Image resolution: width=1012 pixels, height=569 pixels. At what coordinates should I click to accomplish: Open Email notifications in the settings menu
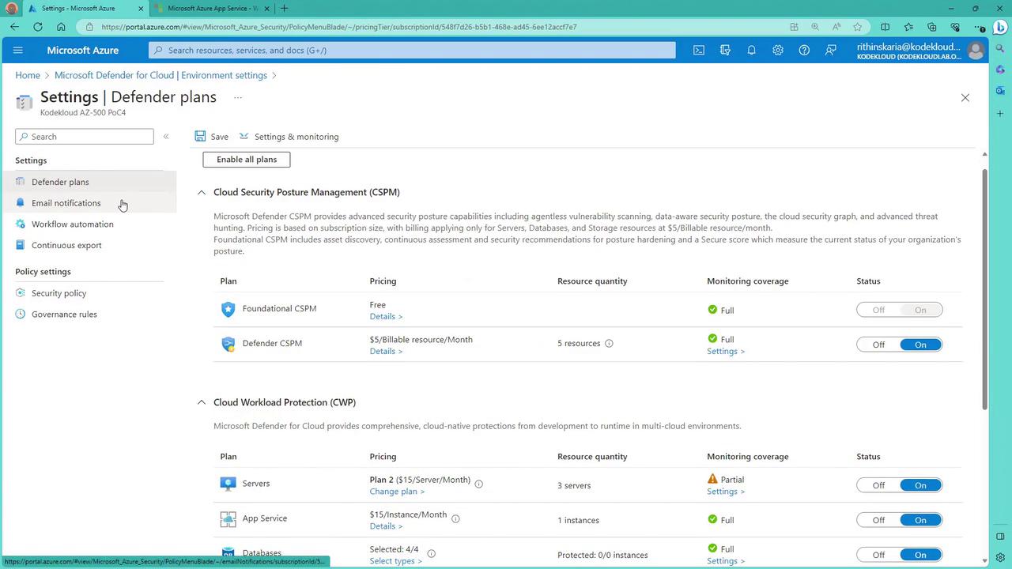click(x=66, y=203)
